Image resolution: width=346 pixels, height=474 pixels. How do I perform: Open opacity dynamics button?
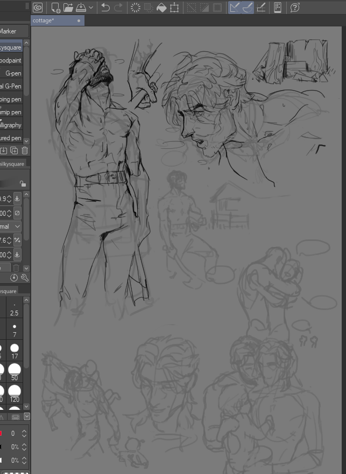[17, 213]
